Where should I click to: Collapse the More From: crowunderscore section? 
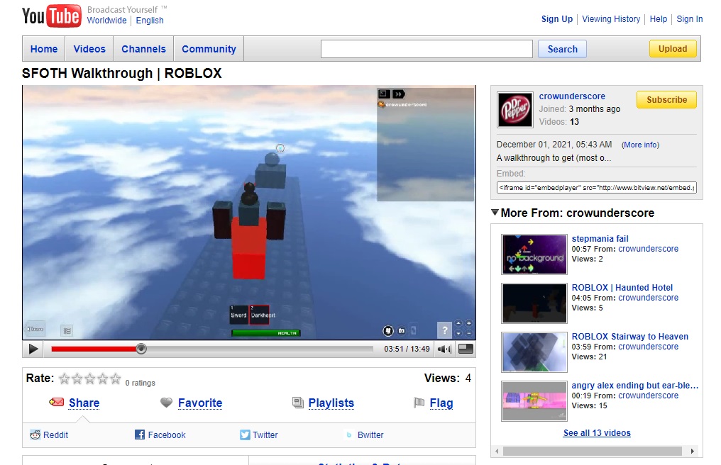tap(495, 213)
